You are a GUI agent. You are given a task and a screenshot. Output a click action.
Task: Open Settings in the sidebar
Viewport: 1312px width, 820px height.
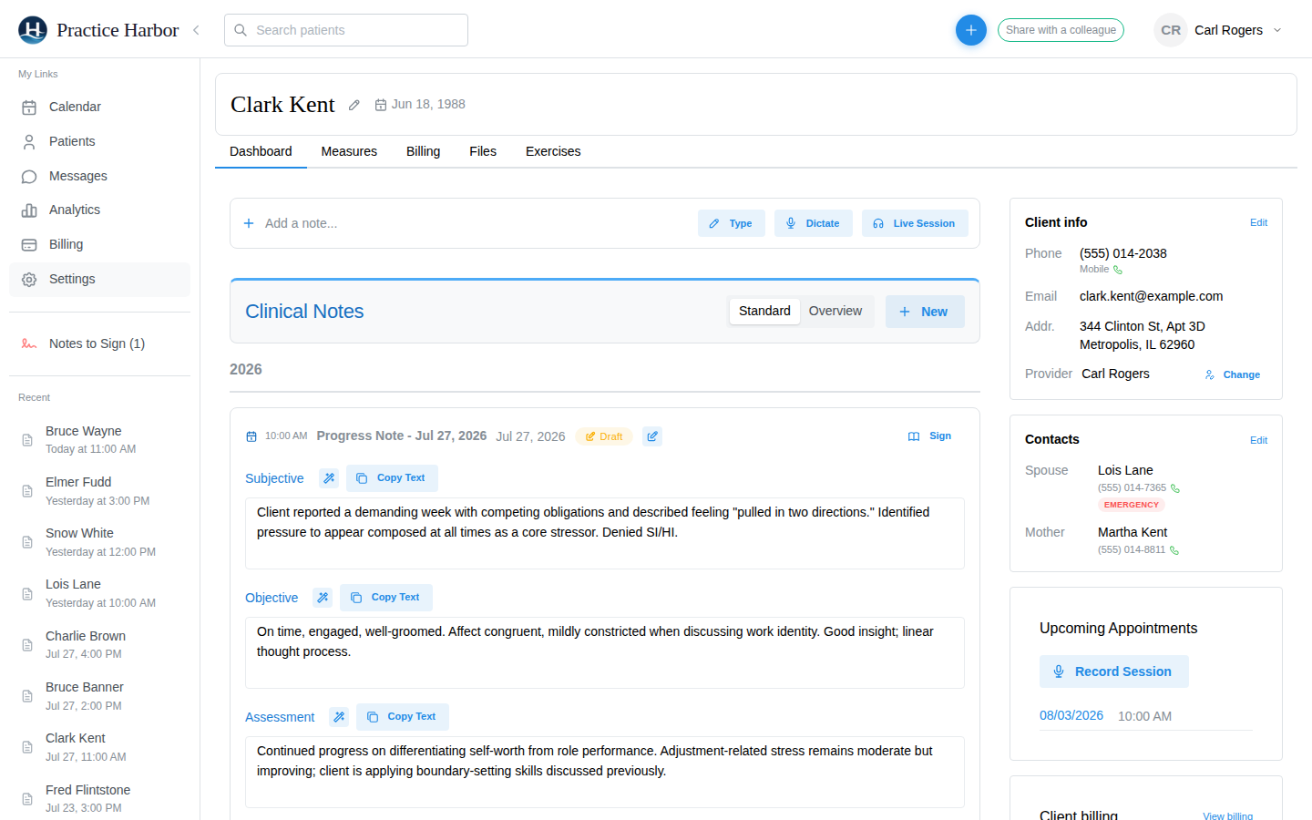tap(100, 279)
